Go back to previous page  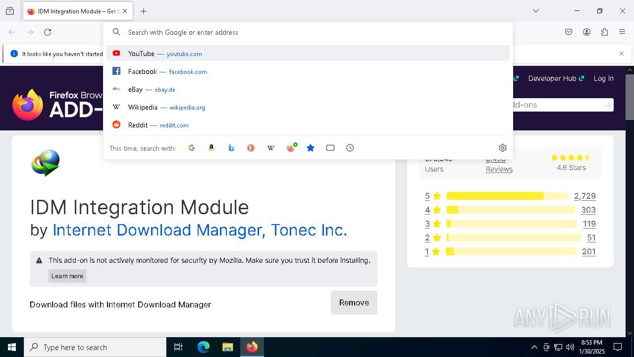coord(12,32)
